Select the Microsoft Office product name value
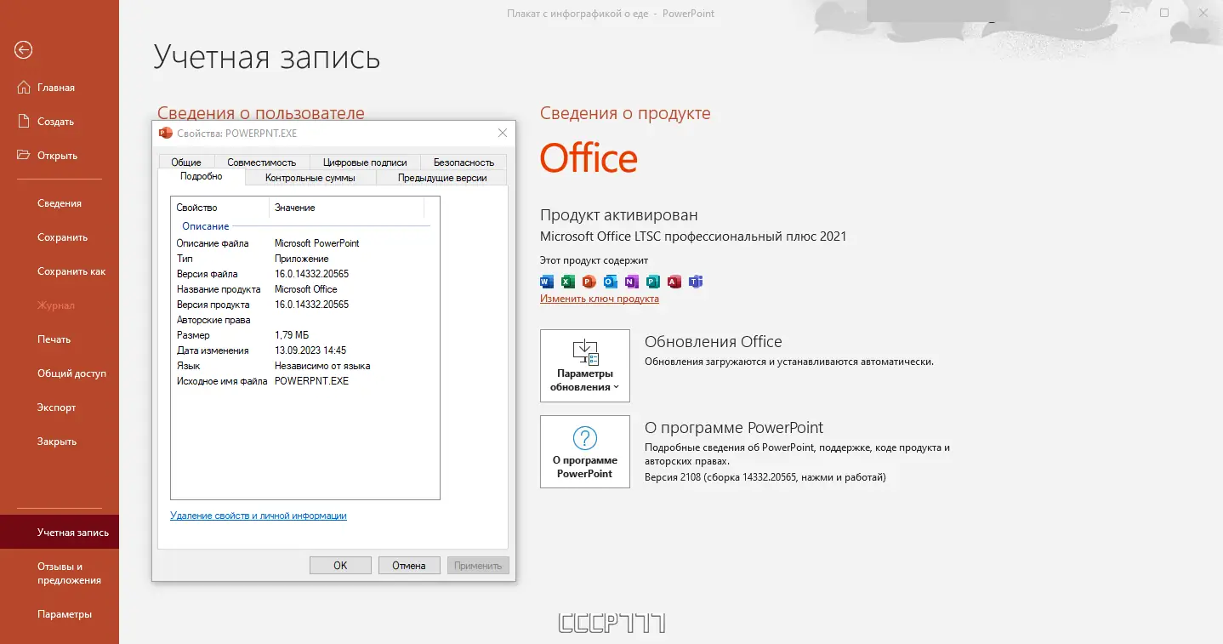Image resolution: width=1223 pixels, height=644 pixels. click(x=306, y=289)
